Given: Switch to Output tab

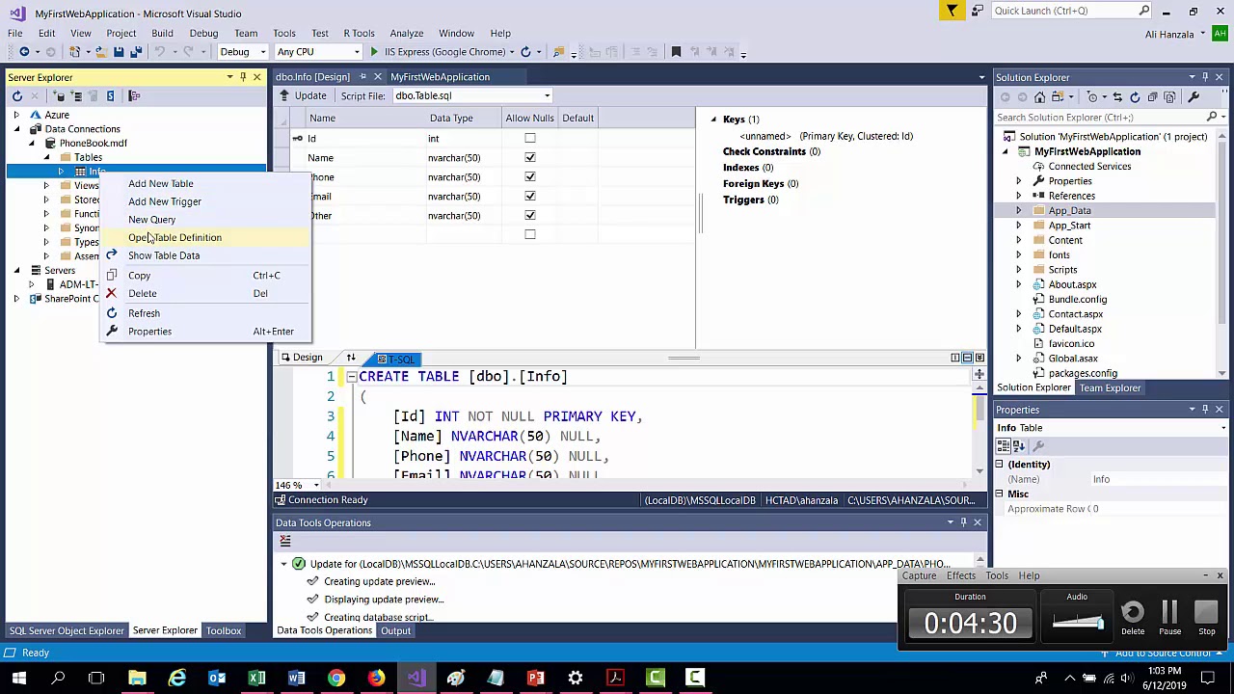Looking at the screenshot, I should [395, 630].
